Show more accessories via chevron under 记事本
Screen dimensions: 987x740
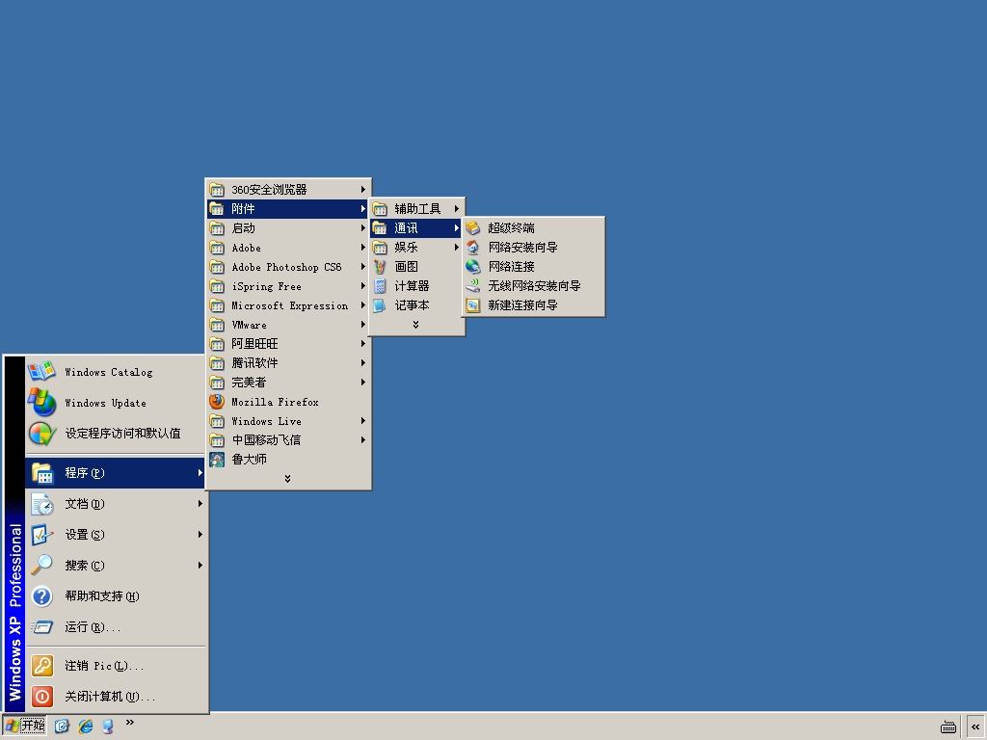coord(415,325)
